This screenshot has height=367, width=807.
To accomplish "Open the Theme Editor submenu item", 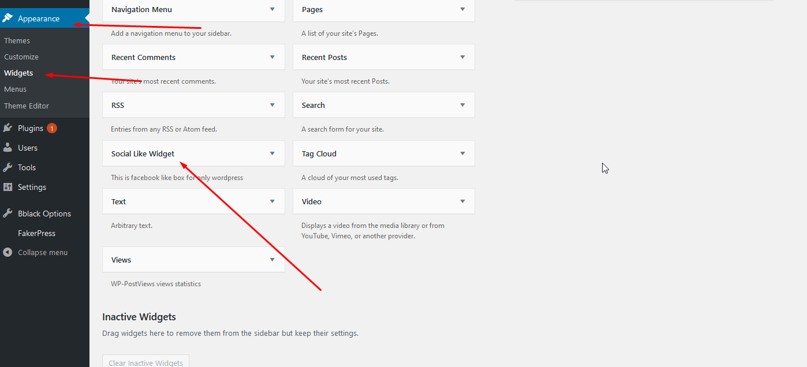I will tap(27, 106).
